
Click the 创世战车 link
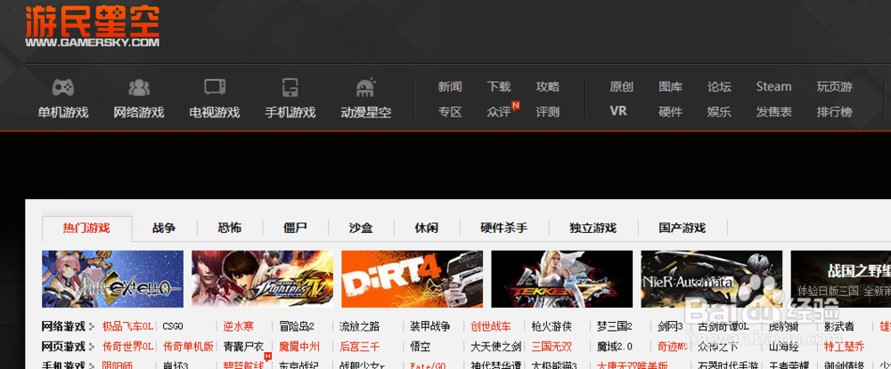click(x=491, y=326)
